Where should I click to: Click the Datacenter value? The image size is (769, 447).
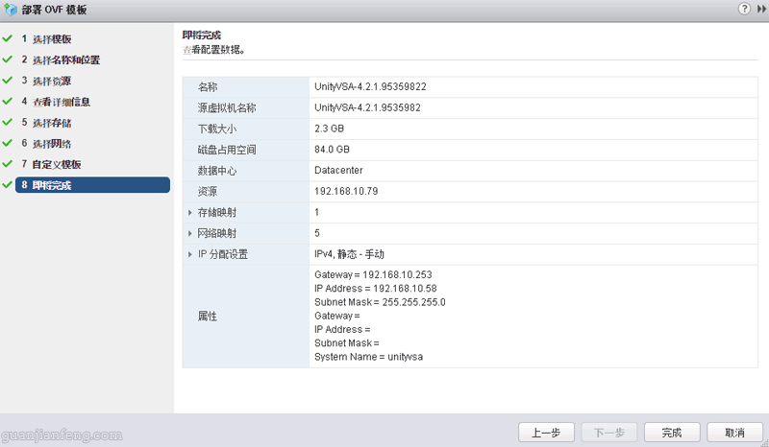point(338,171)
